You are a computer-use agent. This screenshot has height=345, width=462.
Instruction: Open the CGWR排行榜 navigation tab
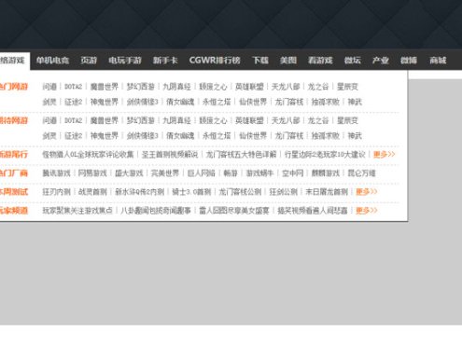point(215,60)
